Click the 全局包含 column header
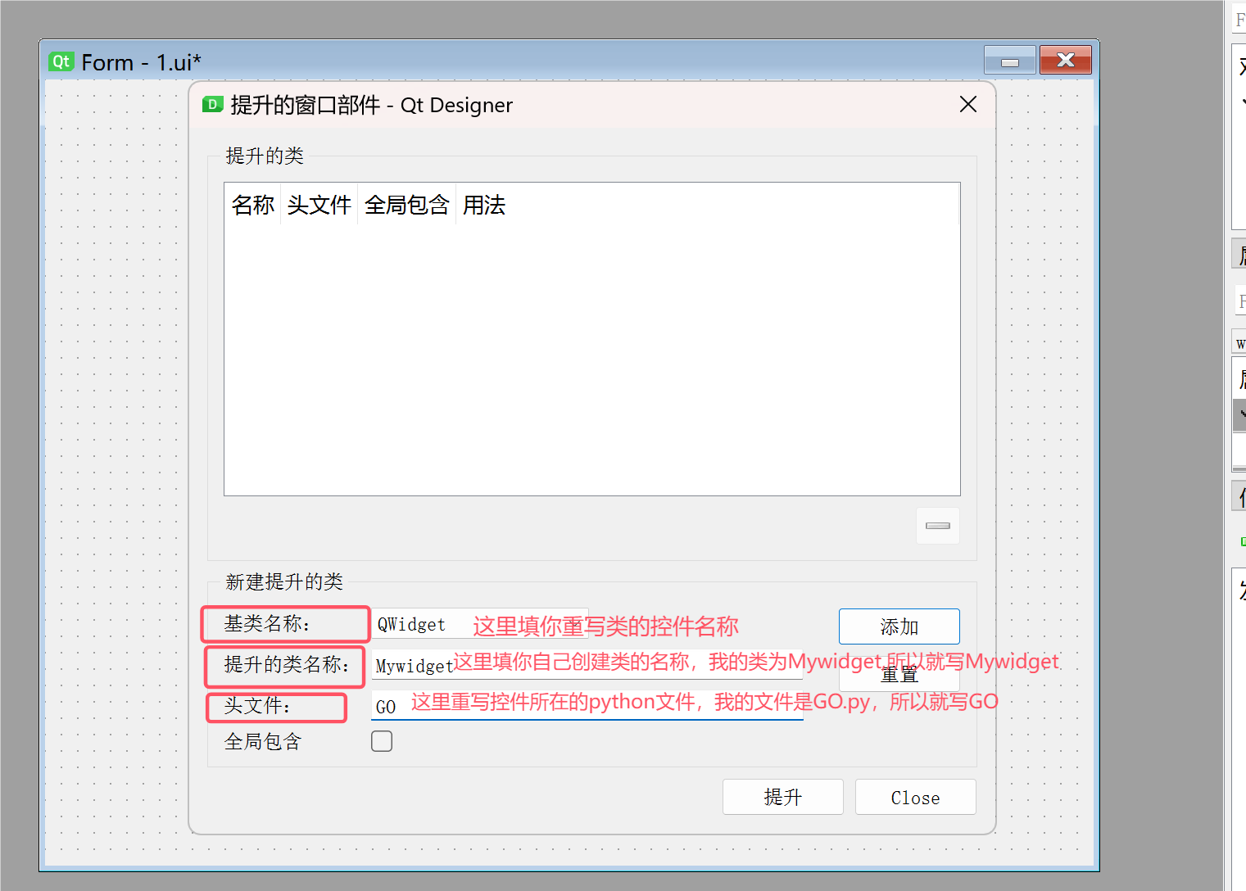The width and height of the screenshot is (1246, 891). 406,205
